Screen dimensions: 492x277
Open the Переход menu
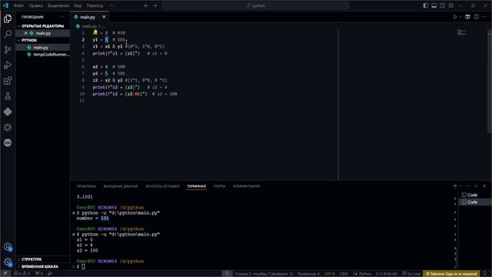(95, 5)
